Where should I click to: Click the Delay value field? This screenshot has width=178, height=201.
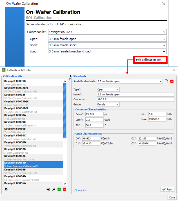tap(94, 114)
